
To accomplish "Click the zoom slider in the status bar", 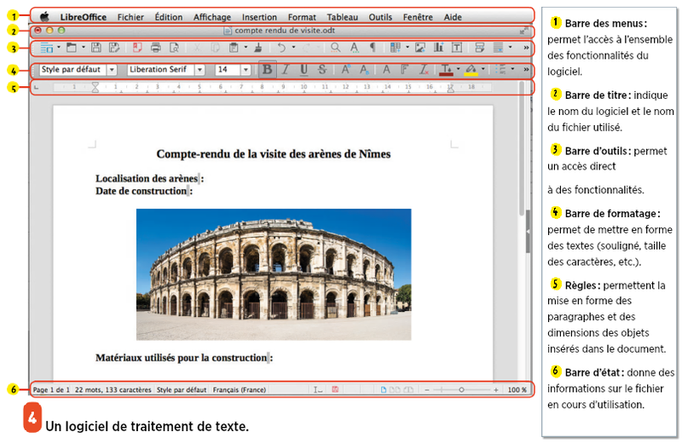I will pos(461,389).
